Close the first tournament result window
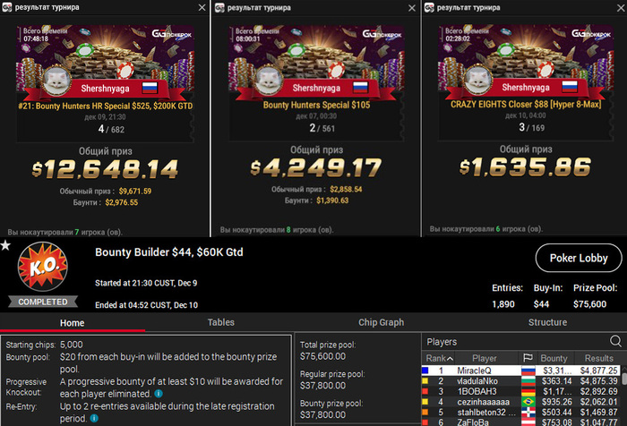 click(x=202, y=7)
